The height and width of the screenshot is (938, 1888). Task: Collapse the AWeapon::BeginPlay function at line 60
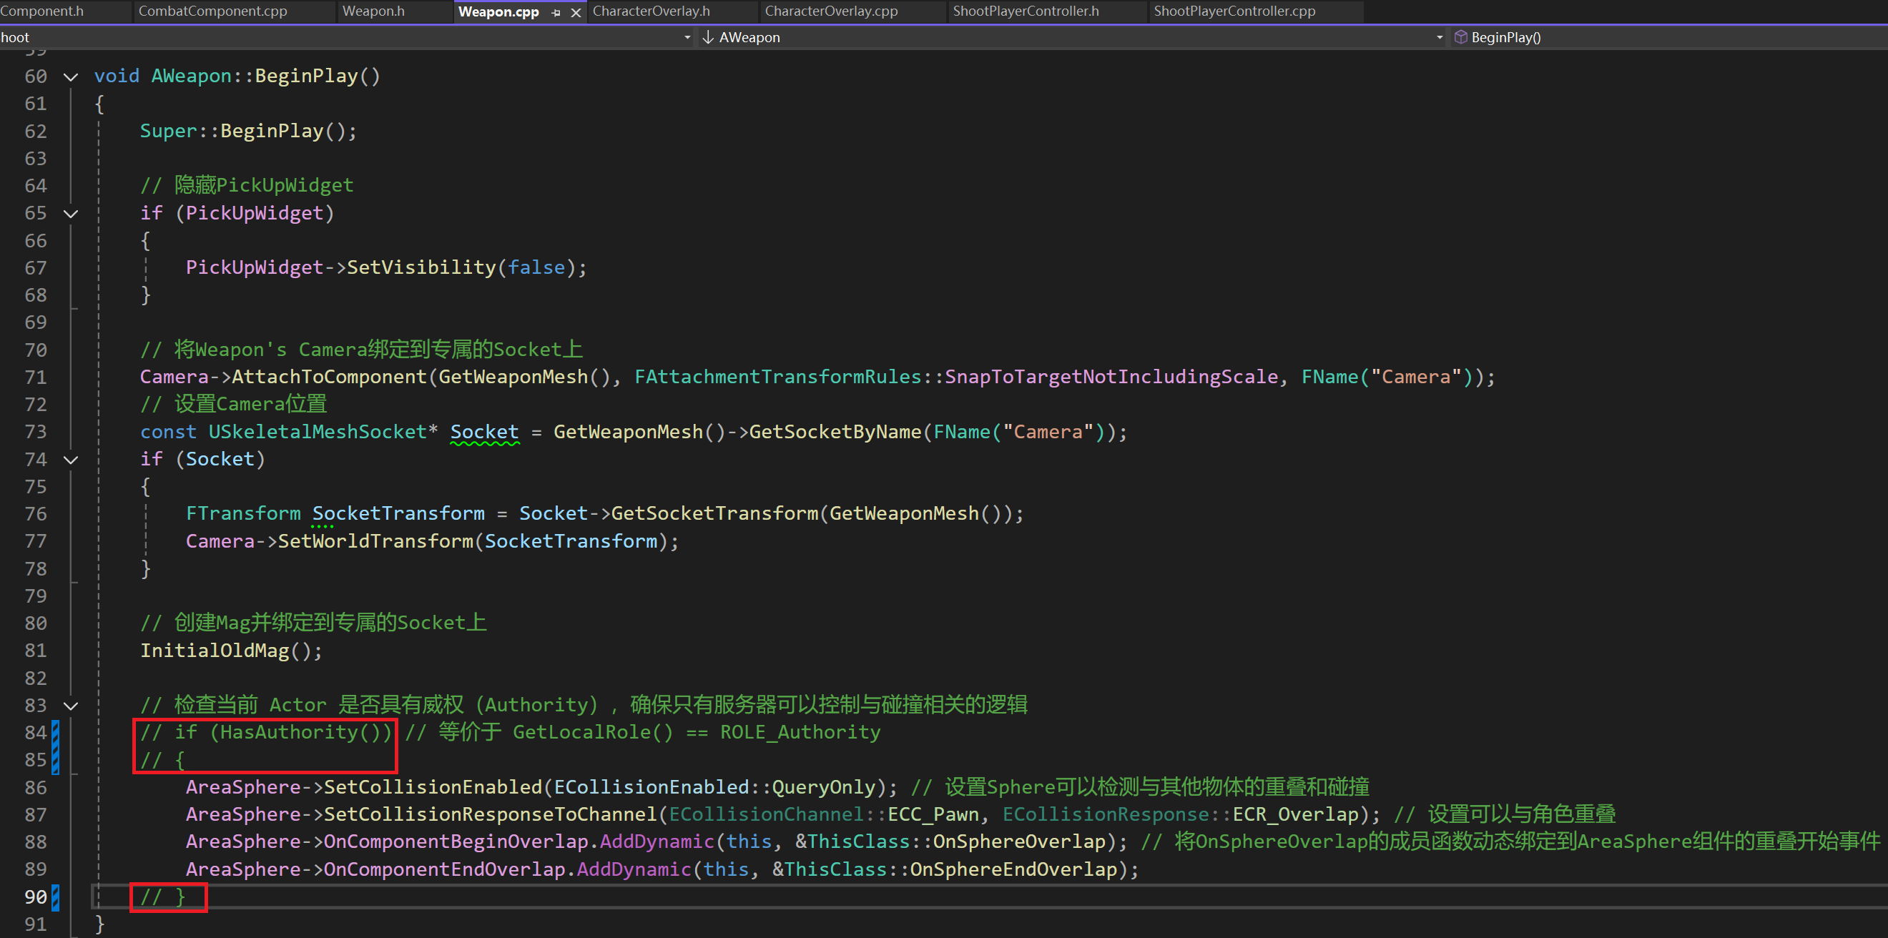(71, 76)
